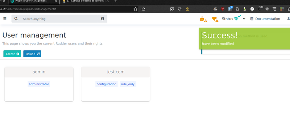Click the page description about Rudder users
Viewport: 290px width, 133px height.
pos(53,43)
